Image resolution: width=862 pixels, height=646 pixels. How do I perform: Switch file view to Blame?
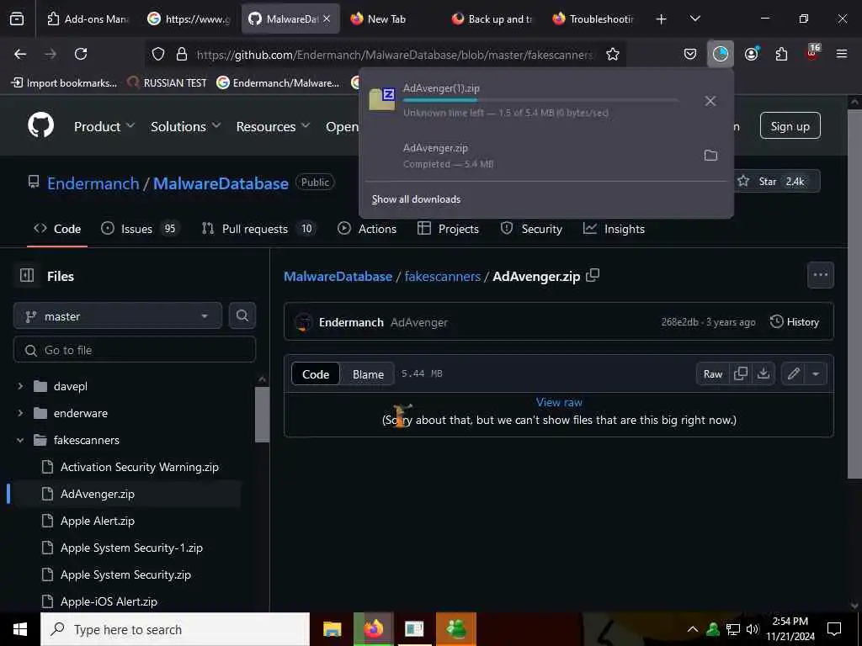point(368,374)
